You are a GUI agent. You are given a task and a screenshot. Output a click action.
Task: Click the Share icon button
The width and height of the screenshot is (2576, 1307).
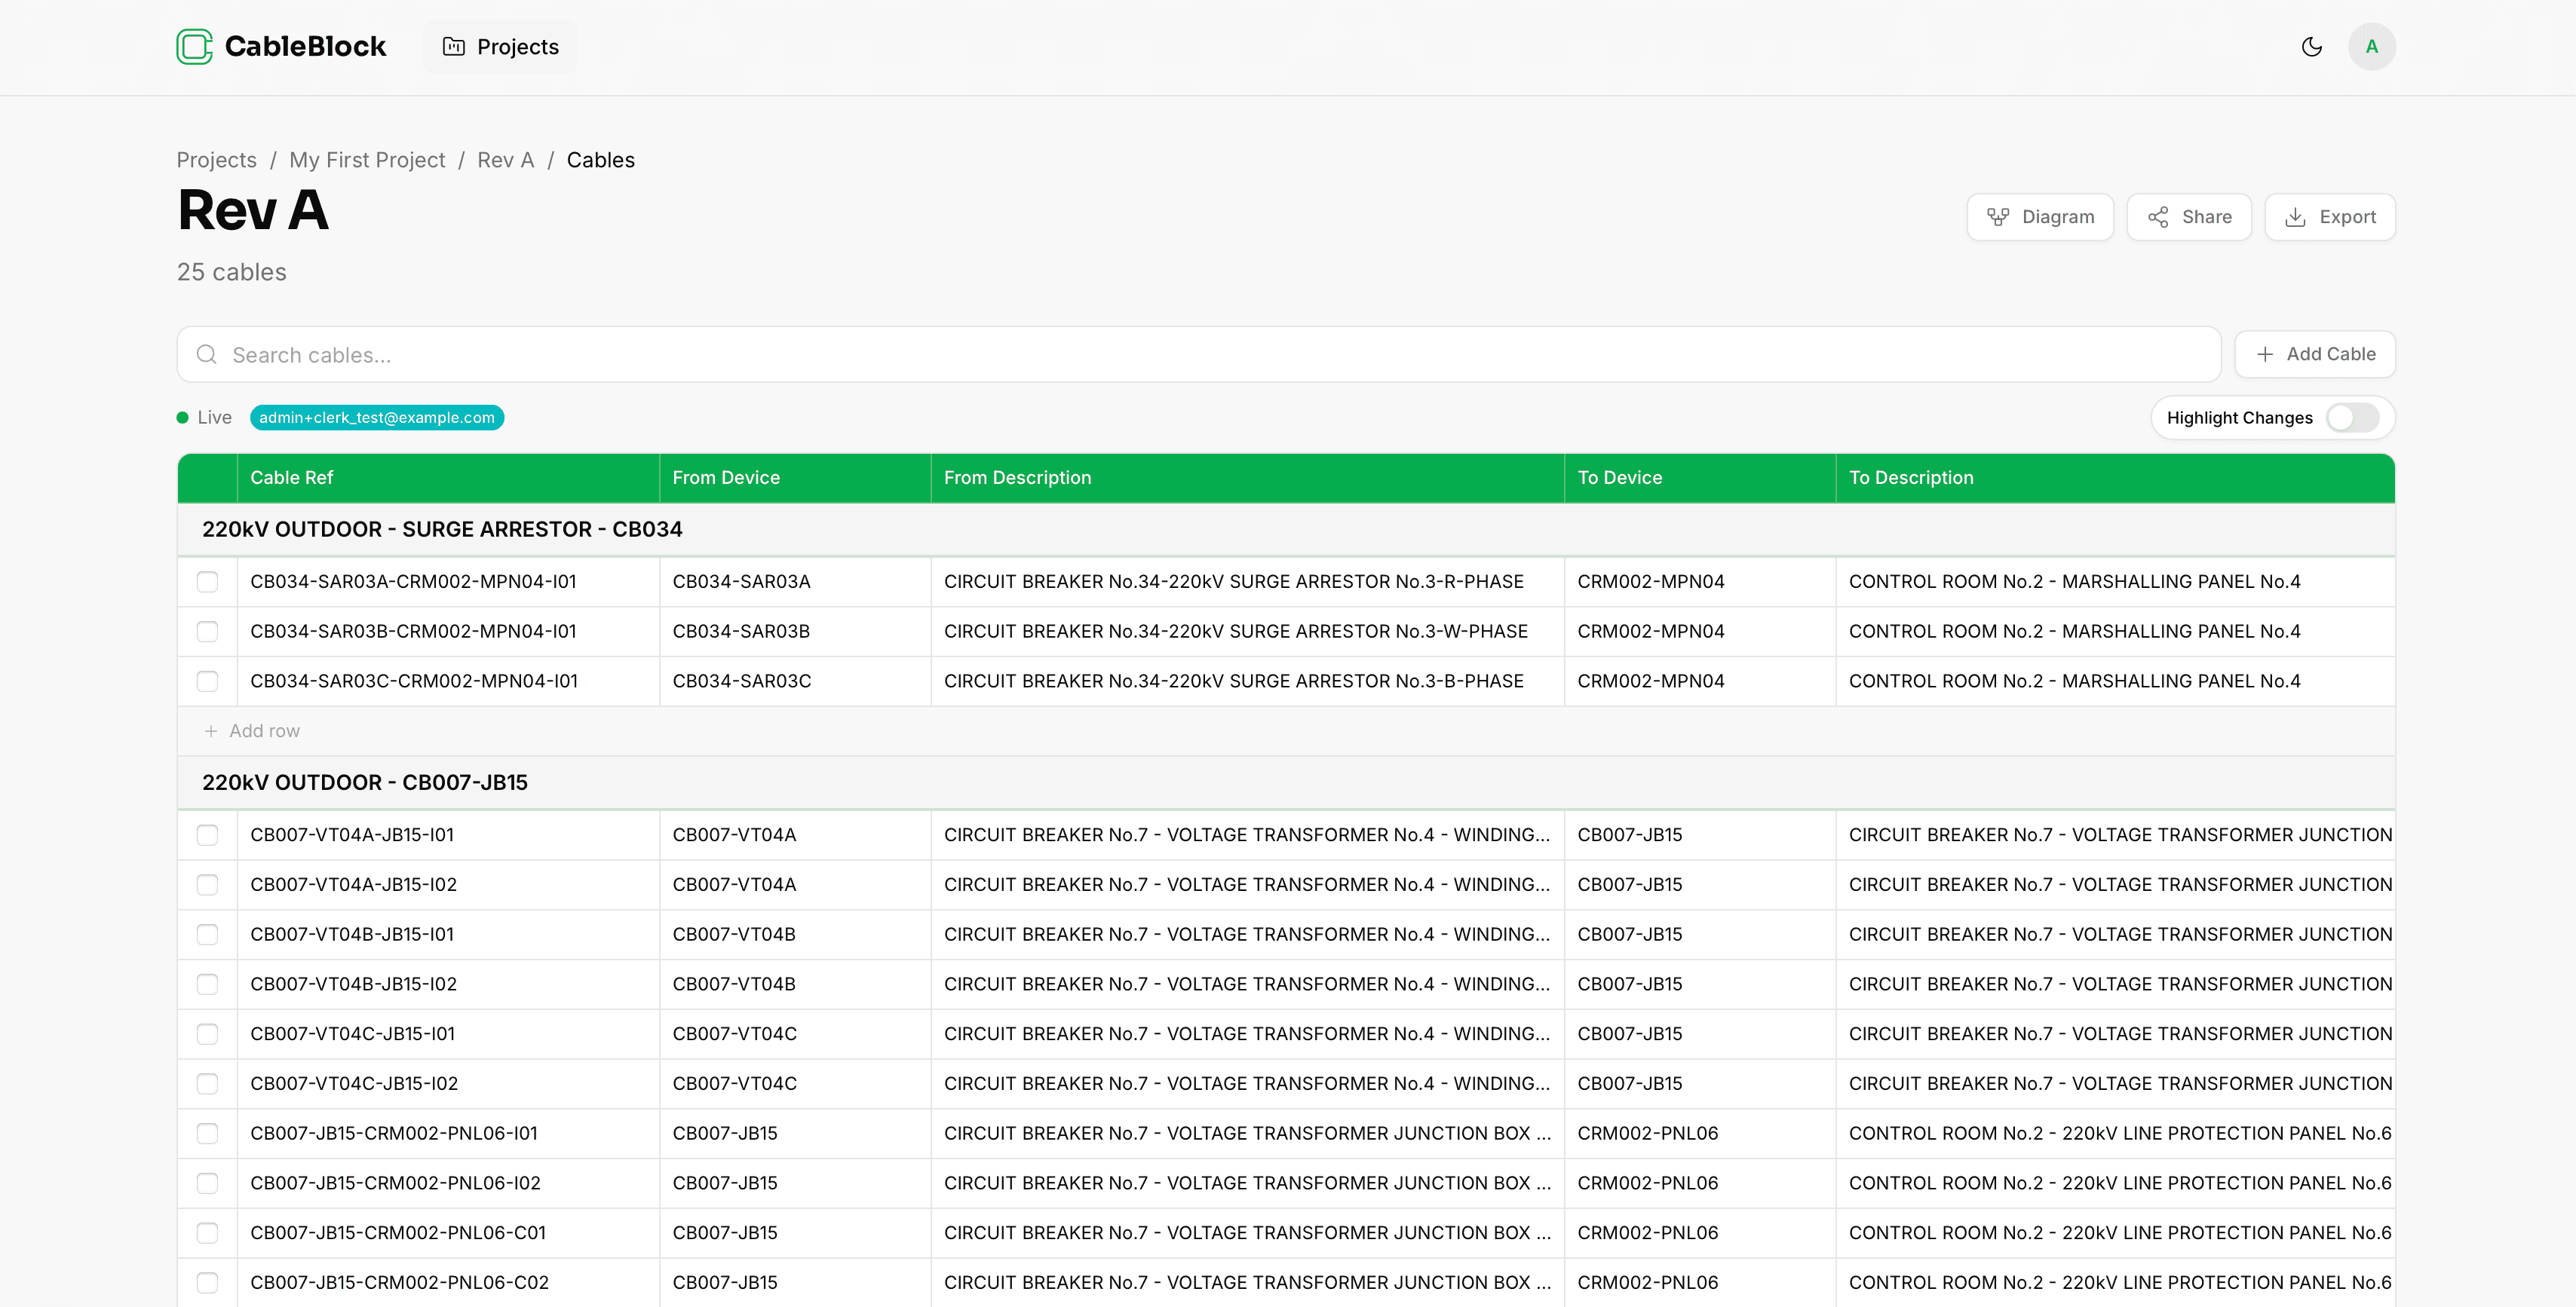click(2158, 217)
